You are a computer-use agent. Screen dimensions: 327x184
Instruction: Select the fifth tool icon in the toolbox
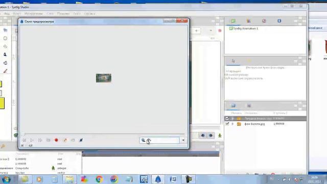tap(5, 63)
